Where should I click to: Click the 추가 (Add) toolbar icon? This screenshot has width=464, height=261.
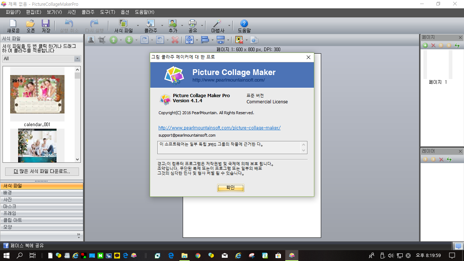173,24
